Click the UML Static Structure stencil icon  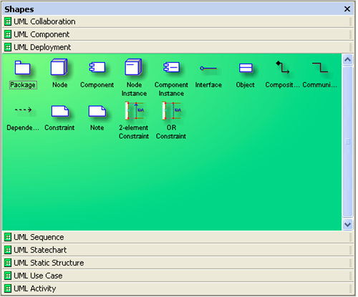(8, 263)
